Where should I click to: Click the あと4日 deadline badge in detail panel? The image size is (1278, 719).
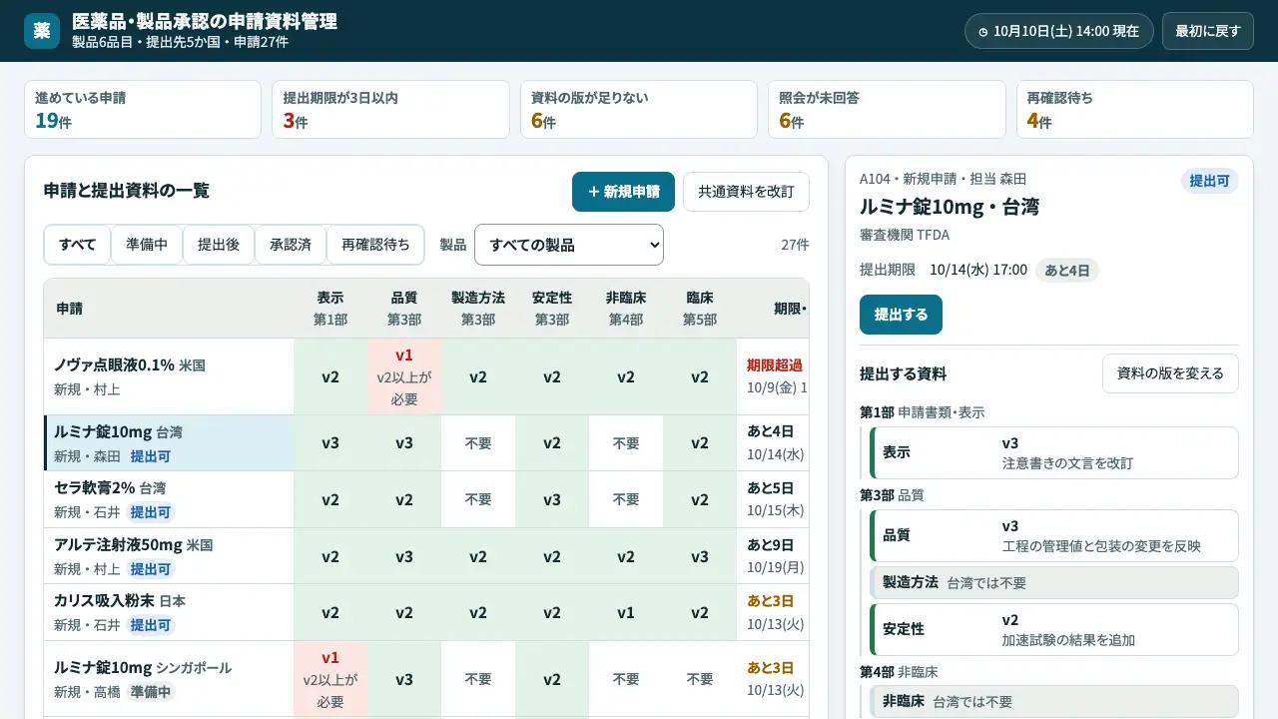click(x=1067, y=271)
